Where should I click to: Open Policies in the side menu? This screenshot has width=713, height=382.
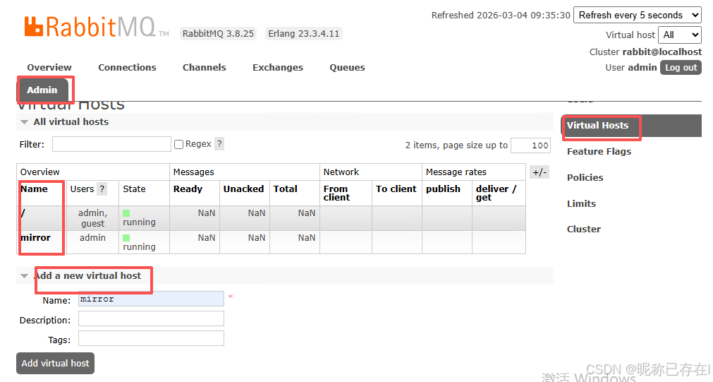[x=585, y=177]
